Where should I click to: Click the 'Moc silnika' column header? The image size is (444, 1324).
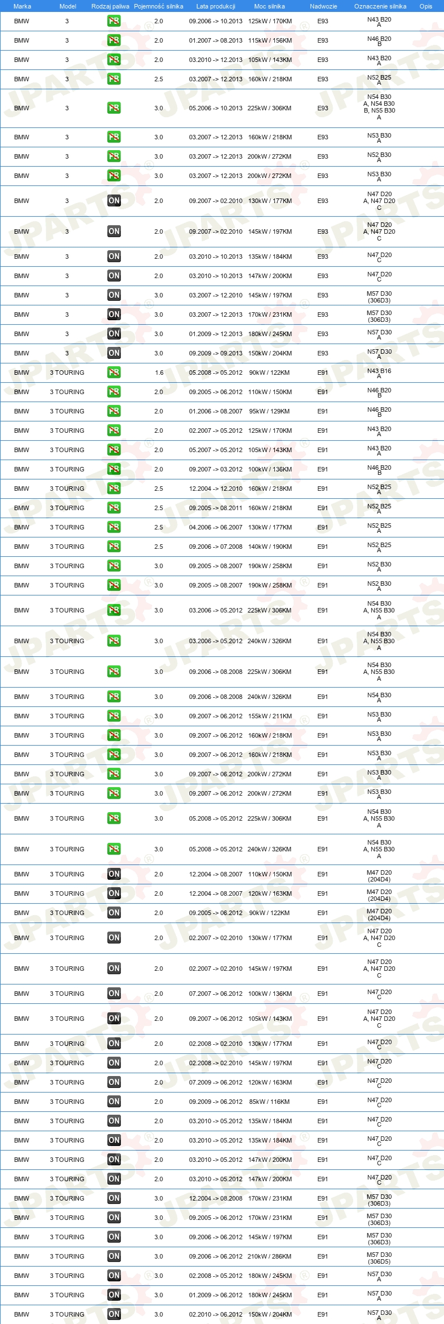tap(270, 6)
